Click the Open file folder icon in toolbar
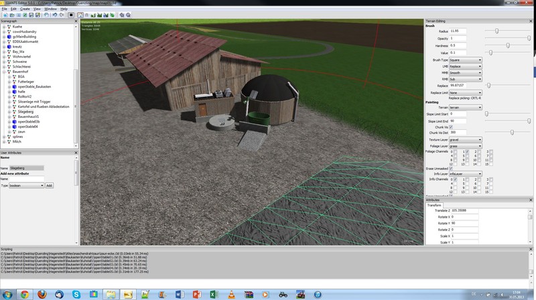536x300 pixels. coord(12,15)
